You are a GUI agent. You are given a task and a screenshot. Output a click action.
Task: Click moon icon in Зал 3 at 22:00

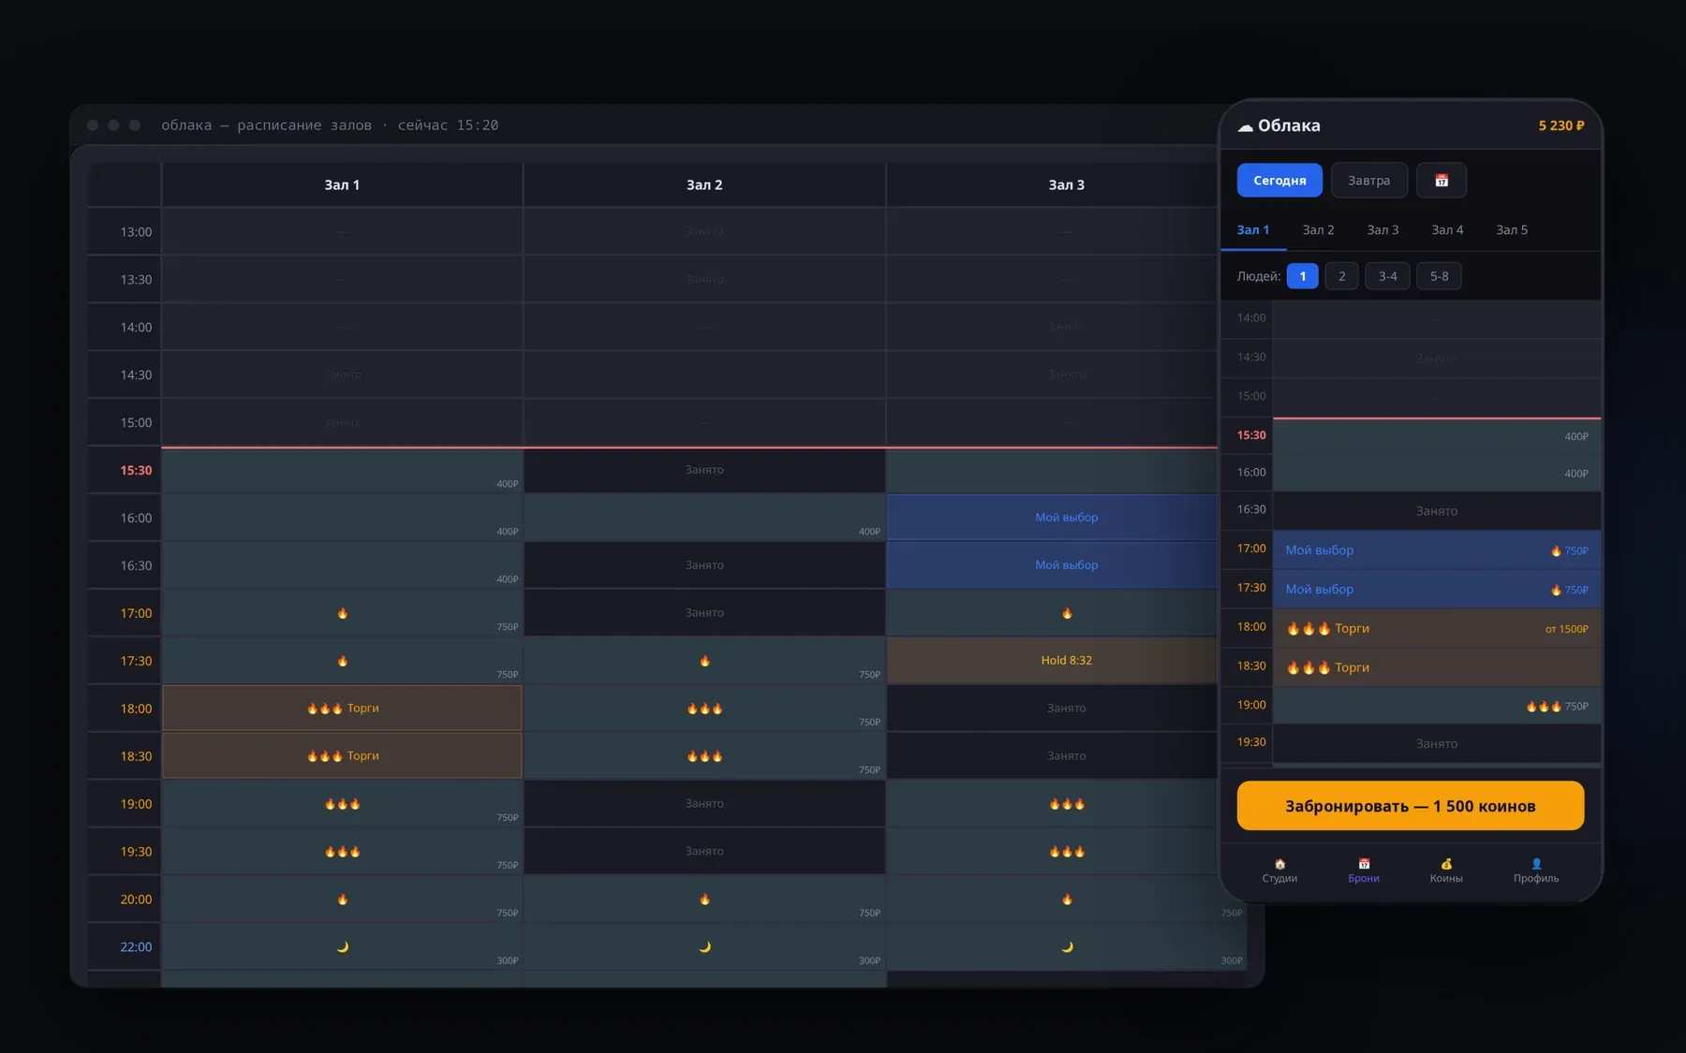click(1067, 947)
